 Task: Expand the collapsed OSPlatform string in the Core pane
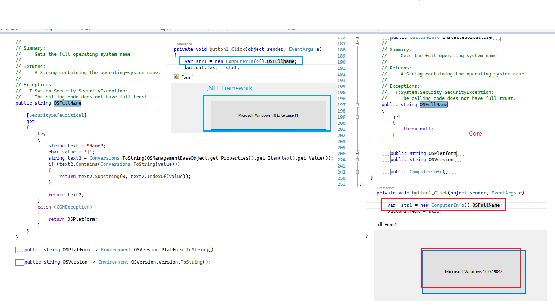[x=460, y=153]
